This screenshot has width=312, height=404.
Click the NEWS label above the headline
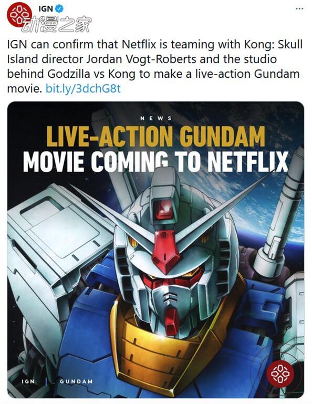click(156, 118)
